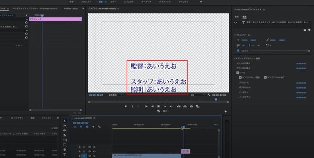Switch to the オーディオ workspace

(x=146, y=2)
